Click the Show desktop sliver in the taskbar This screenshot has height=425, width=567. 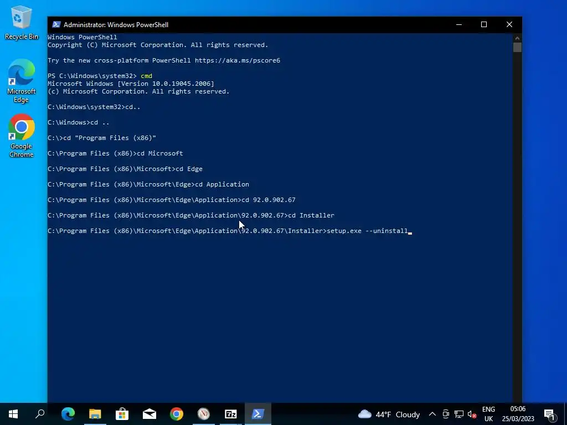[x=565, y=414]
